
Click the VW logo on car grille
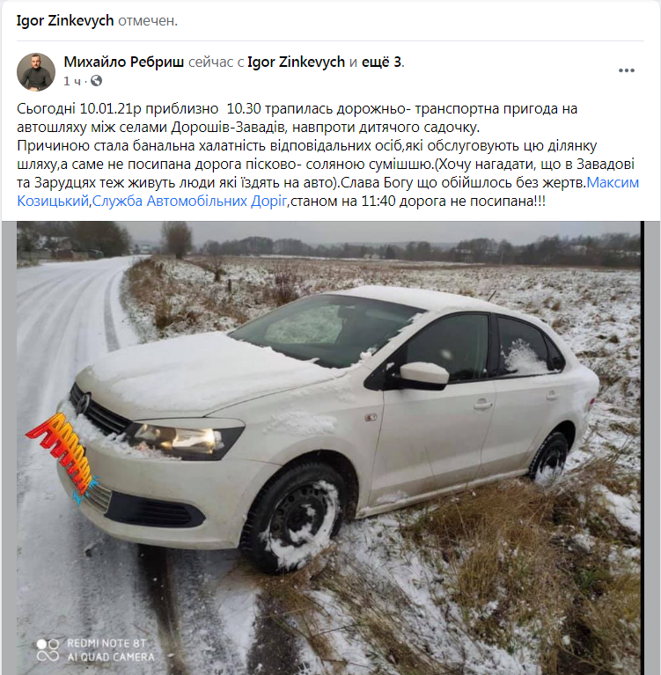pos(84,403)
